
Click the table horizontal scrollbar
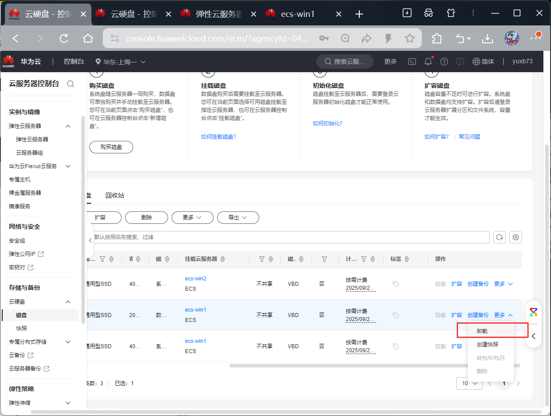point(375,366)
